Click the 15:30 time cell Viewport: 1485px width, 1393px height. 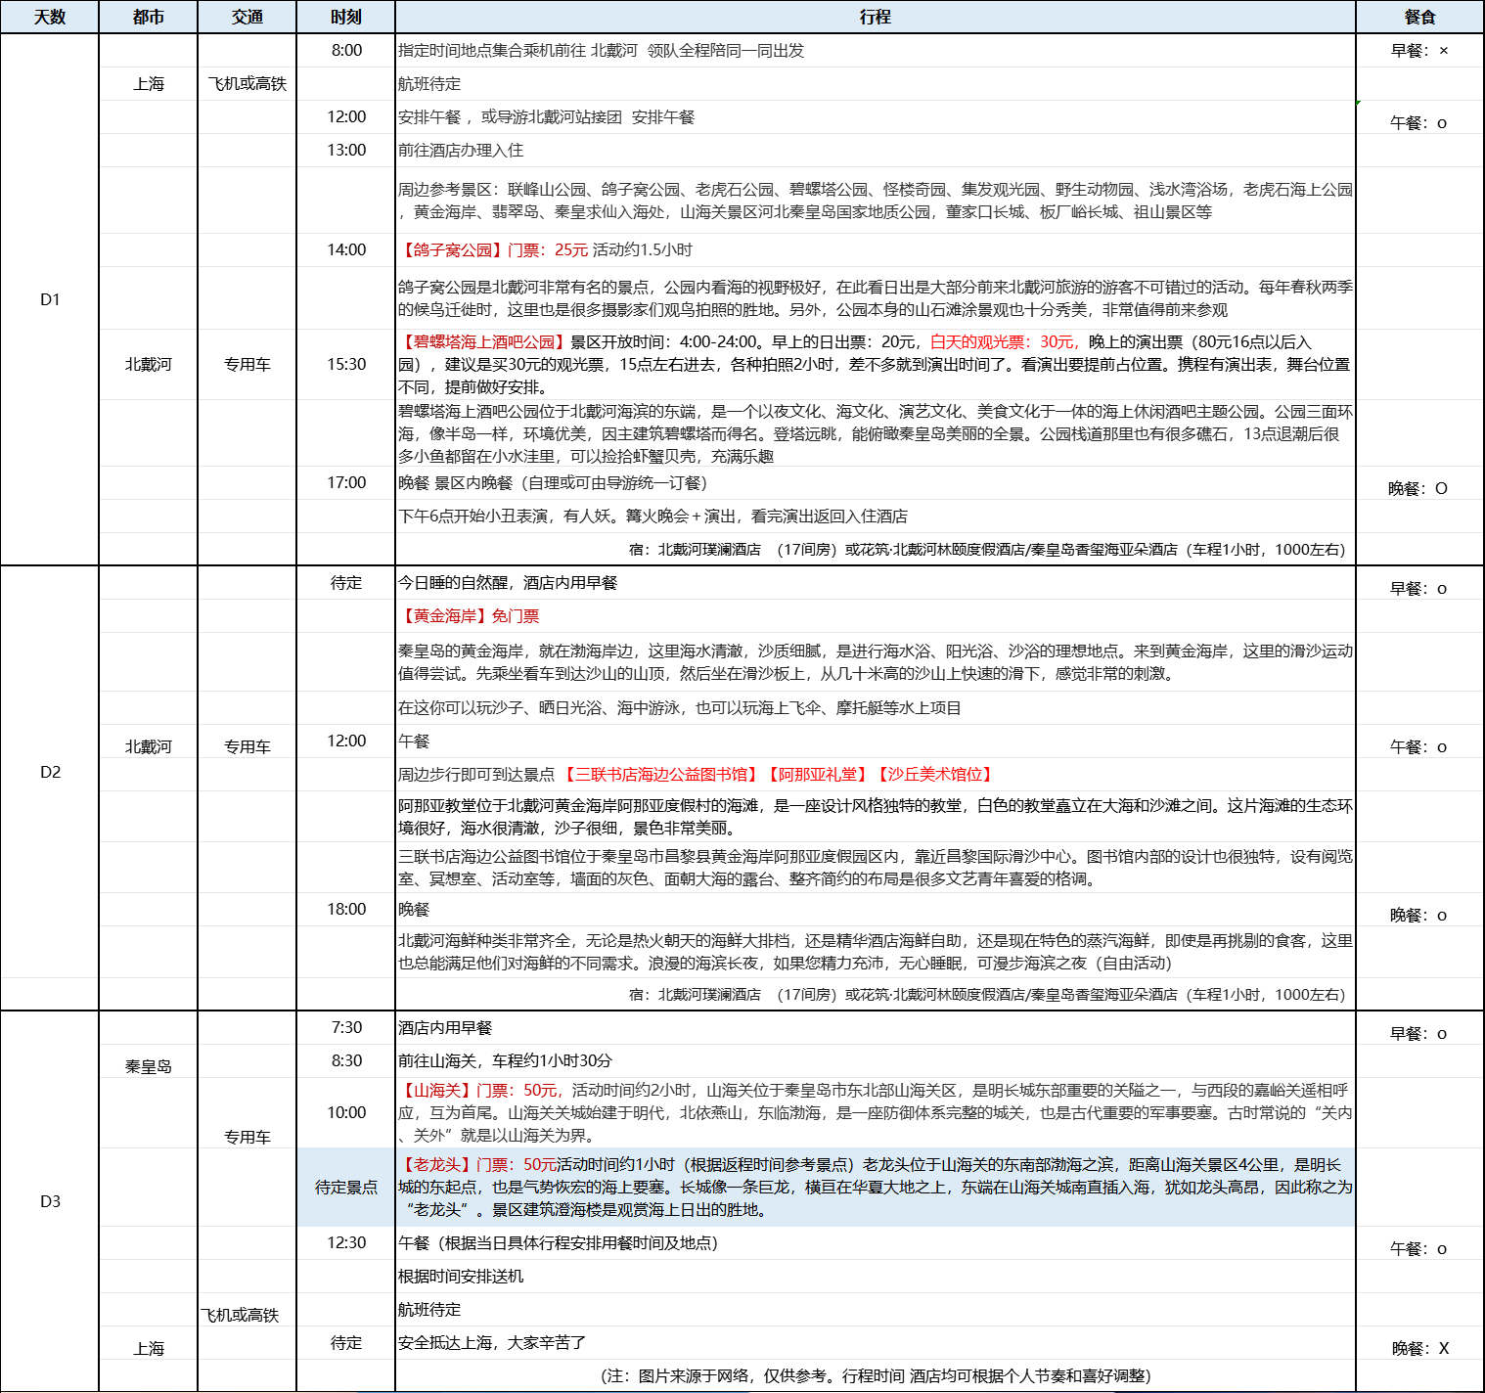click(346, 364)
